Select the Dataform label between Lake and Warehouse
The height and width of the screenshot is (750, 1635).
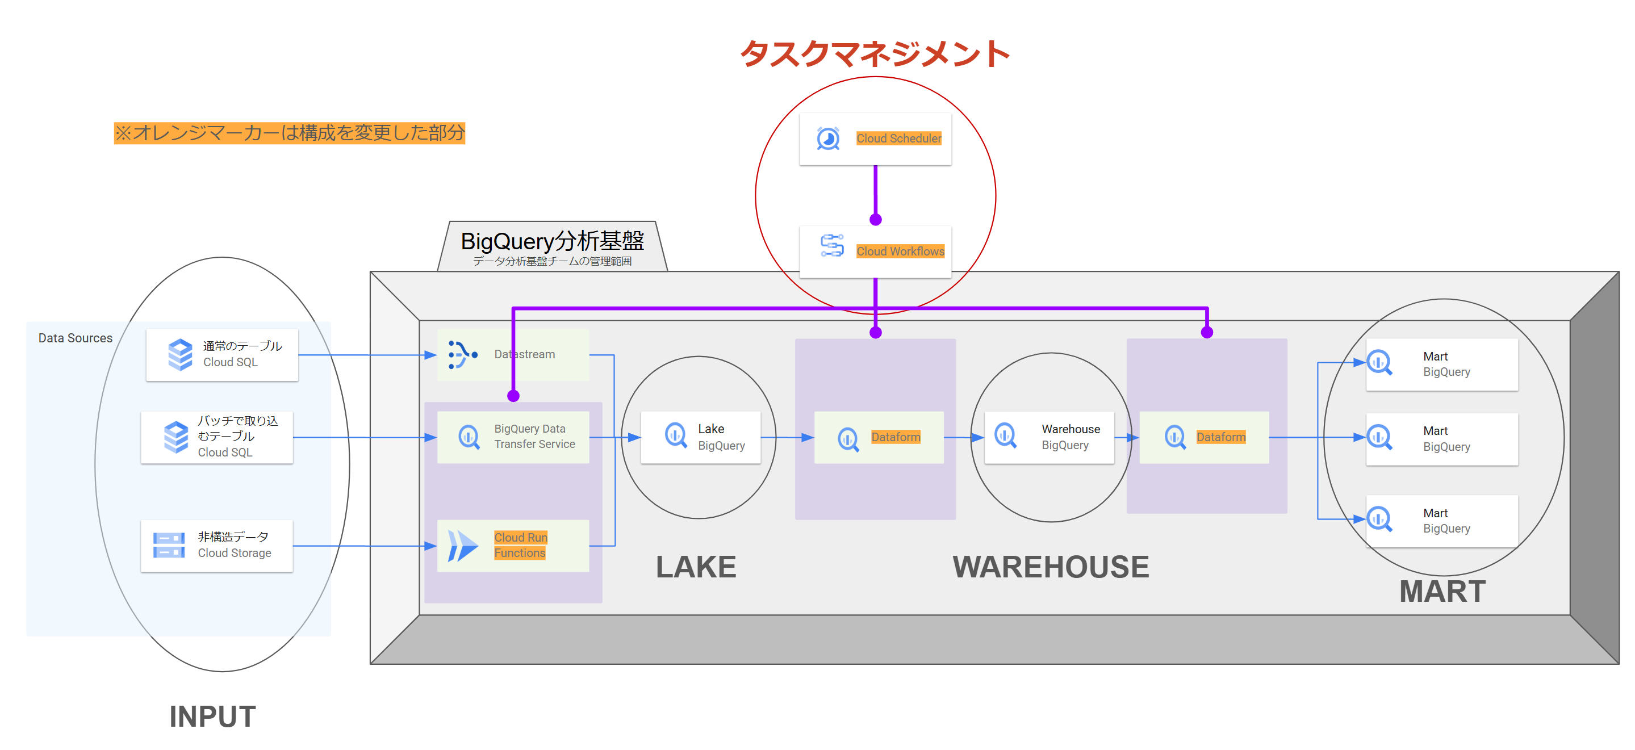896,437
